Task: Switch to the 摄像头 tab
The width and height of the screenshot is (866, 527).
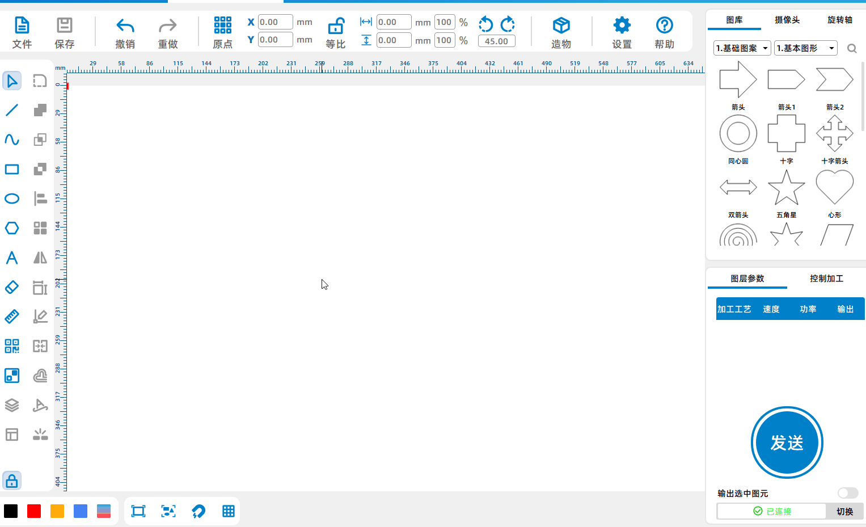Action: [x=787, y=20]
